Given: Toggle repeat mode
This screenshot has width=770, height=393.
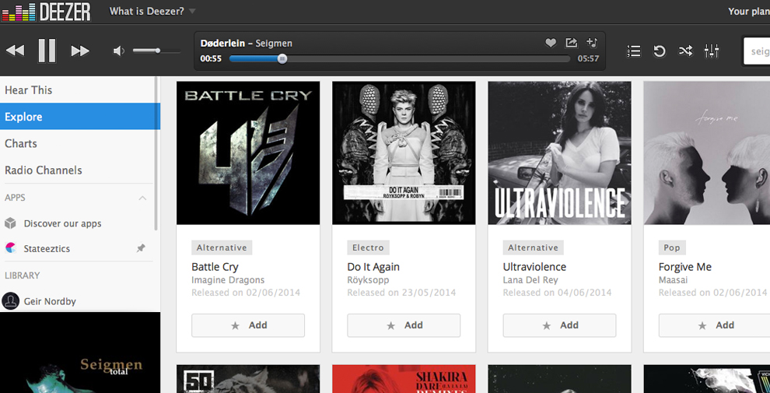Looking at the screenshot, I should pyautogui.click(x=660, y=51).
